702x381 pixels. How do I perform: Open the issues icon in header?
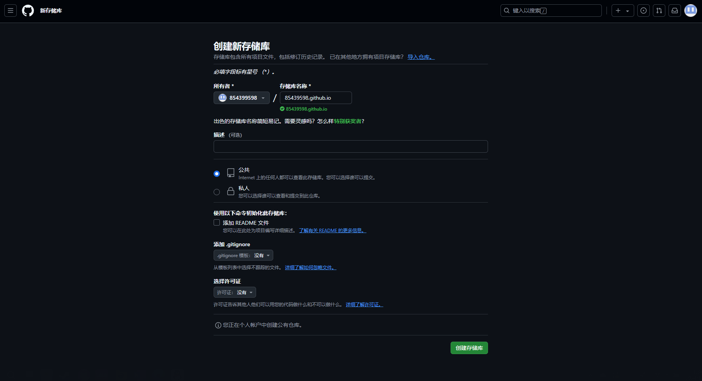(x=643, y=11)
